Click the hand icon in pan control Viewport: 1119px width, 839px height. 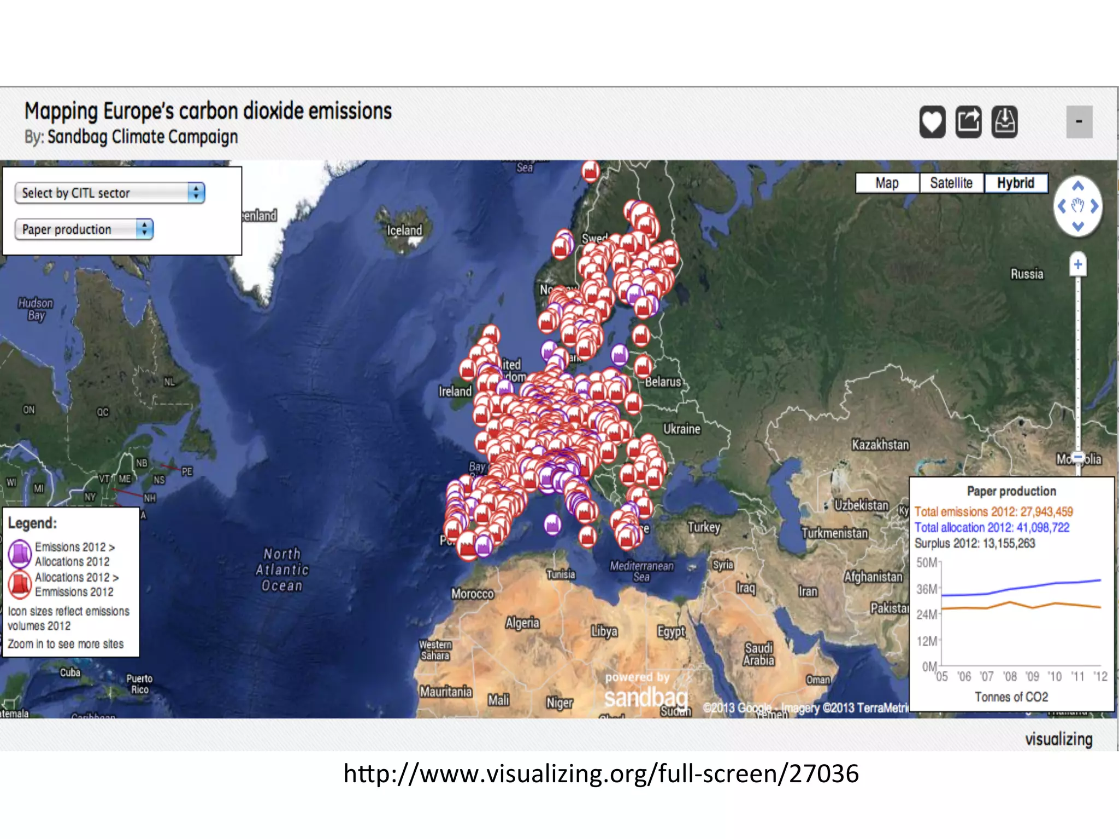click(1077, 206)
